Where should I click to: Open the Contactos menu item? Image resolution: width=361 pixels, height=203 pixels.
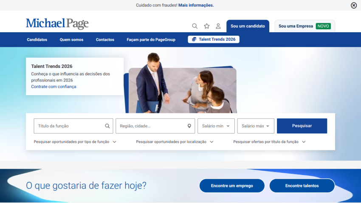click(x=105, y=39)
